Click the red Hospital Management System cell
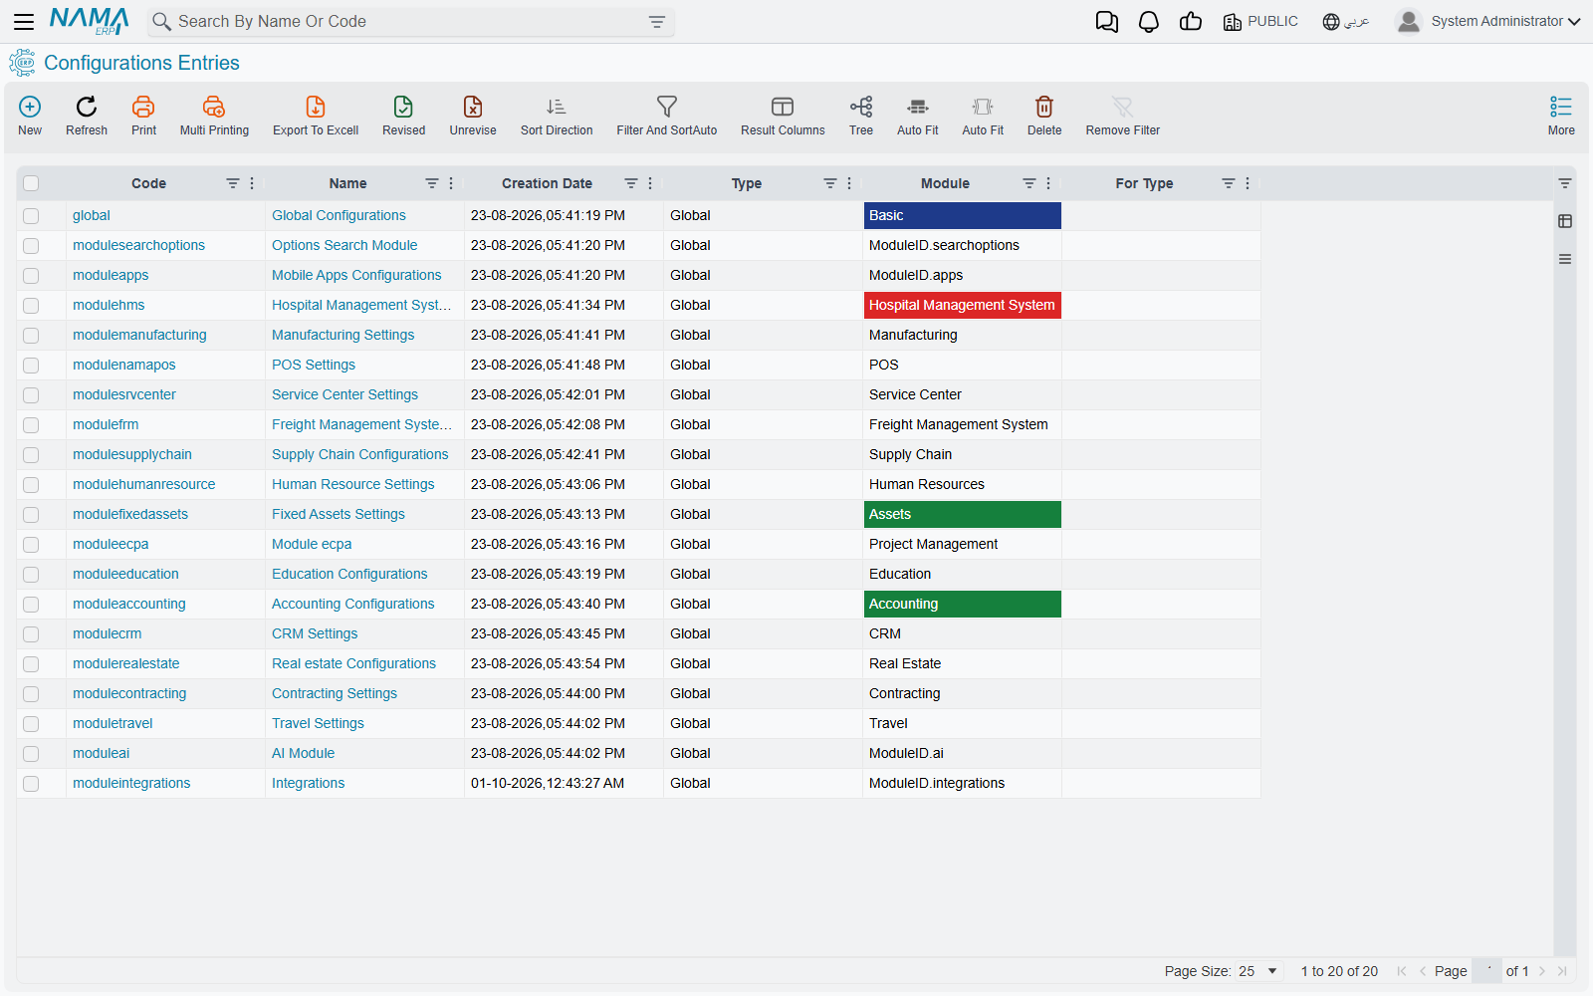1593x996 pixels. [963, 305]
